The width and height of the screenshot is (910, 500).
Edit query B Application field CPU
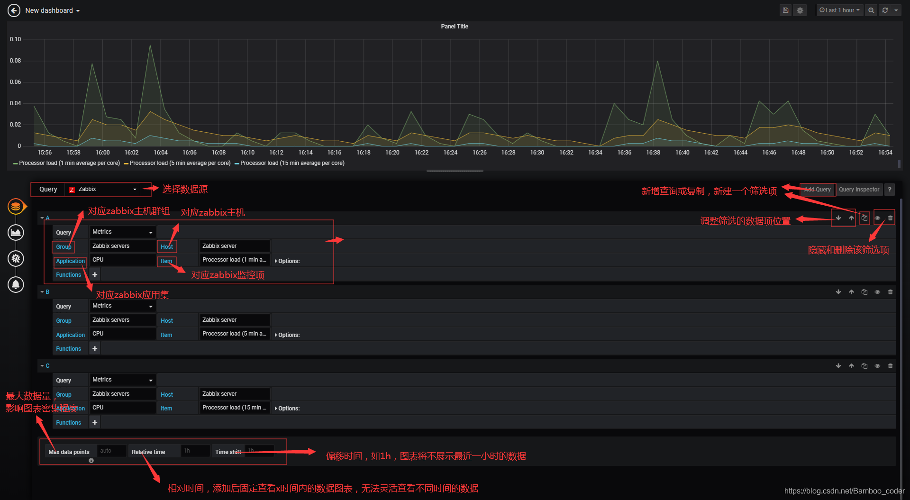pos(122,334)
